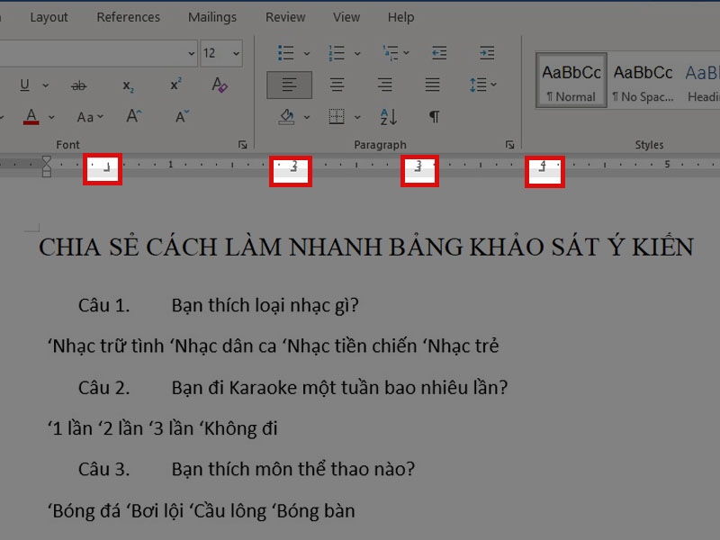Click Increase Indent icon
The height and width of the screenshot is (540, 720).
(487, 53)
